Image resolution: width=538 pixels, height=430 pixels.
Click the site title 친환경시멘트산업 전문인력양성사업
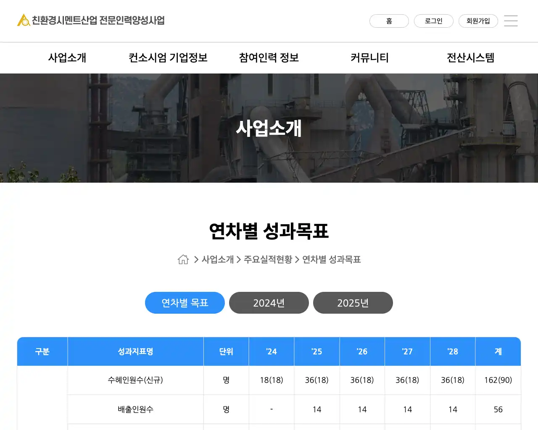pyautogui.click(x=98, y=20)
